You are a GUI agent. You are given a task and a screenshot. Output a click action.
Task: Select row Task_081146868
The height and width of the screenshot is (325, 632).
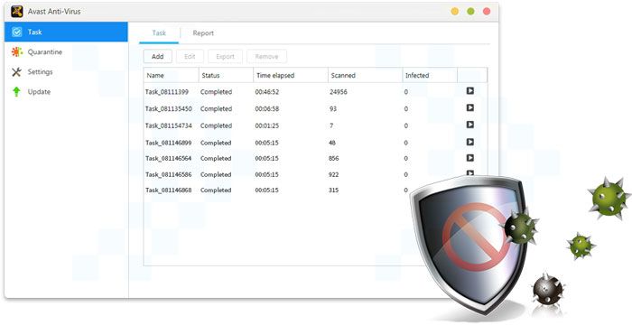tap(315, 190)
